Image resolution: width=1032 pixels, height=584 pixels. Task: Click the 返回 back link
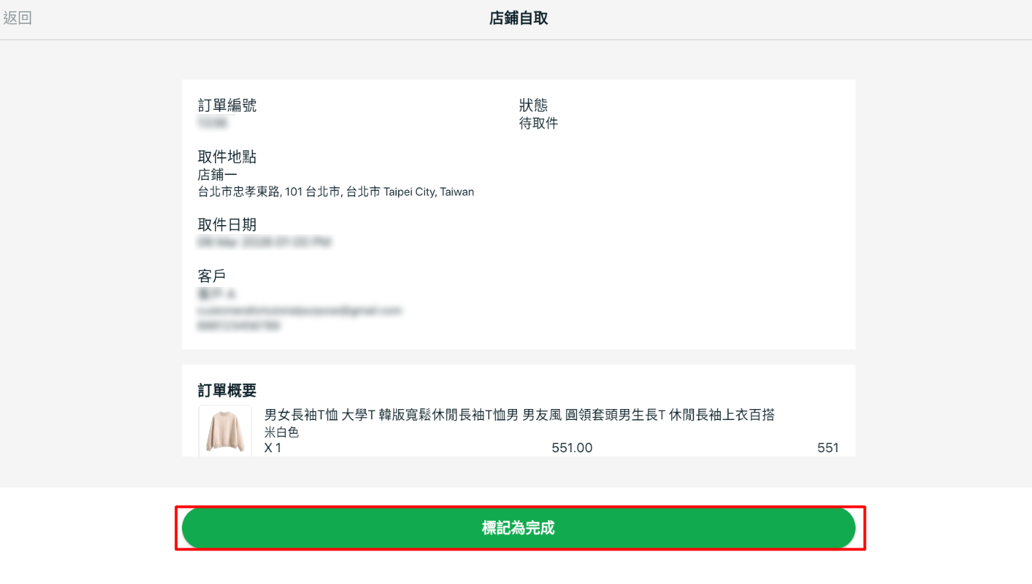(18, 18)
